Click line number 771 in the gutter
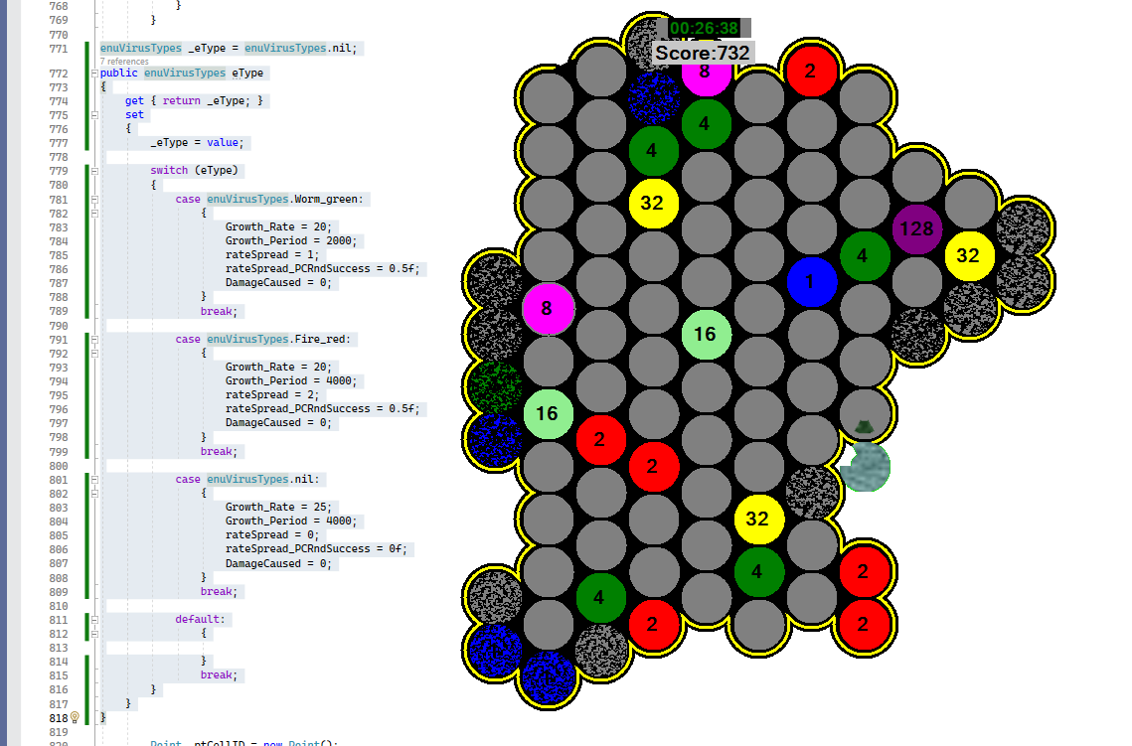The width and height of the screenshot is (1132, 746). point(59,49)
